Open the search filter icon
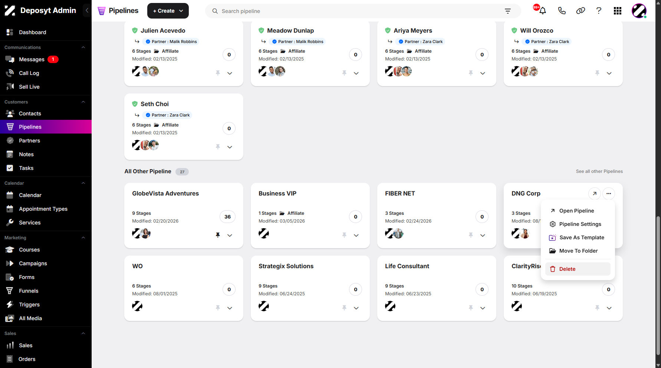The height and width of the screenshot is (368, 661). pyautogui.click(x=508, y=11)
